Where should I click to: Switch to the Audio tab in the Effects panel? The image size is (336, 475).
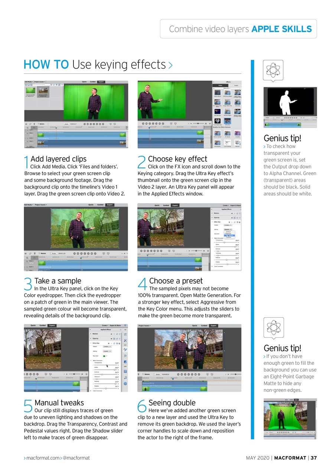(x=236, y=85)
